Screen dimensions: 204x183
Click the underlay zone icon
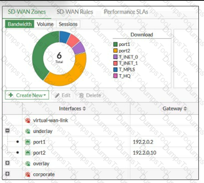coord(28,131)
